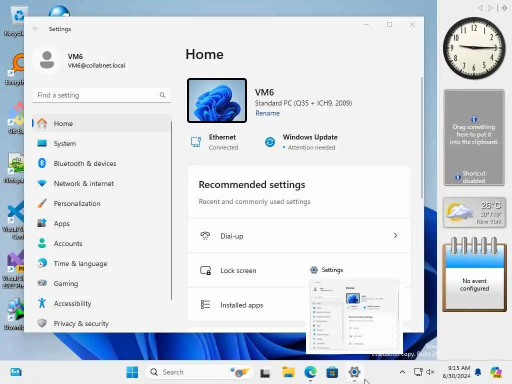Click the Privacy & security shield icon

coord(42,323)
